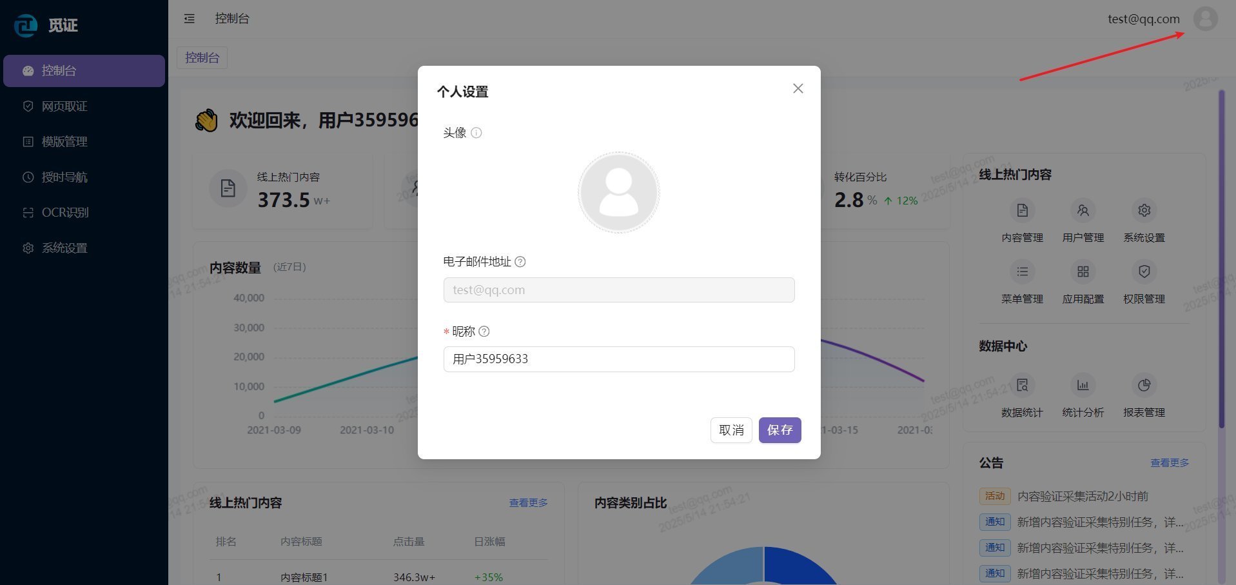1236x585 pixels.
Task: Click the avatar upload placeholder
Action: [x=618, y=192]
